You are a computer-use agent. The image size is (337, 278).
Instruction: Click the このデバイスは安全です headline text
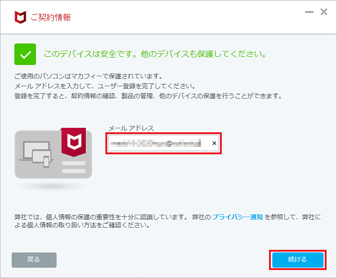click(x=155, y=54)
